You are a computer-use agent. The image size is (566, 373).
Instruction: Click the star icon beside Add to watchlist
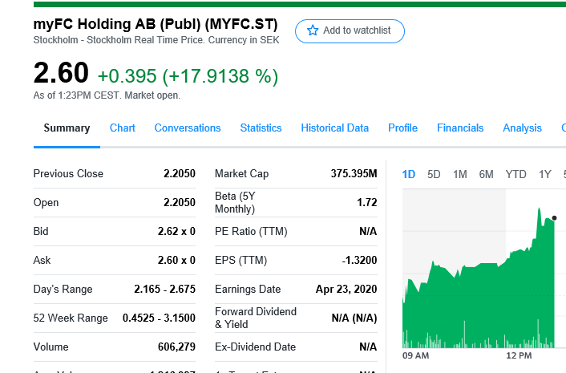tap(313, 30)
